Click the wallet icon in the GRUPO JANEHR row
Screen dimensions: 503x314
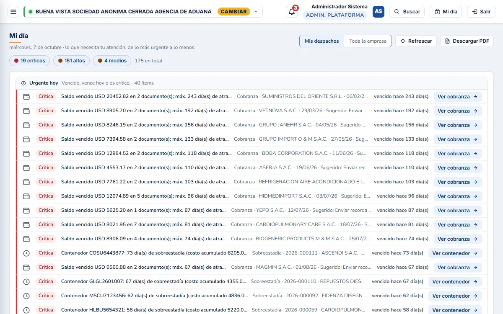(x=26, y=125)
